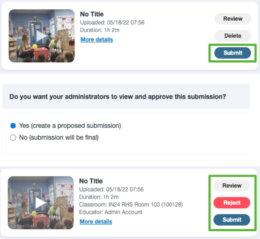260x239 pixels.
Task: Click No Title heading above Classroom info
Action: 91,181
